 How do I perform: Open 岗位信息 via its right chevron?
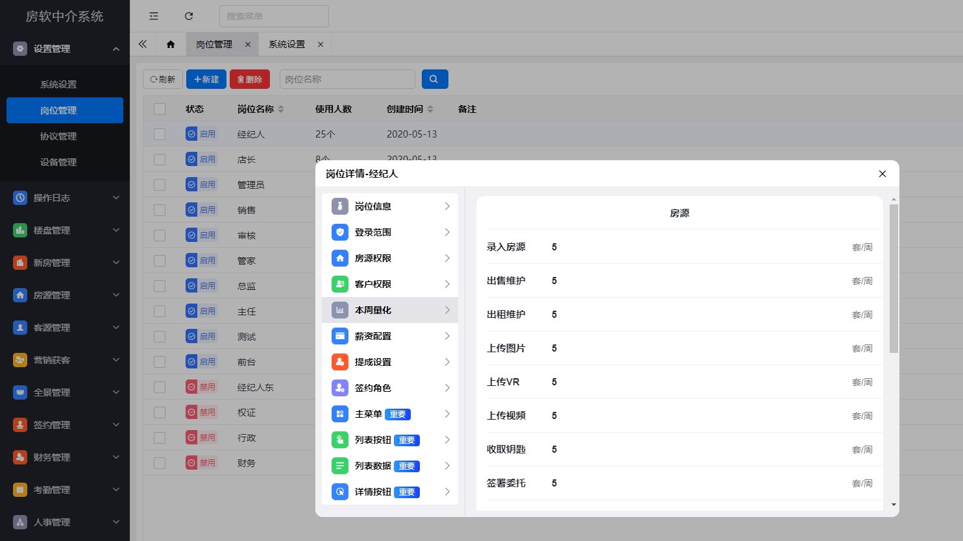447,206
